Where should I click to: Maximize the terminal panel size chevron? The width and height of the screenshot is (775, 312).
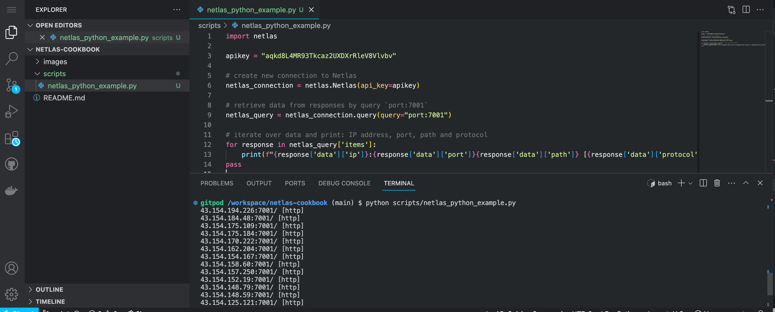pos(746,183)
